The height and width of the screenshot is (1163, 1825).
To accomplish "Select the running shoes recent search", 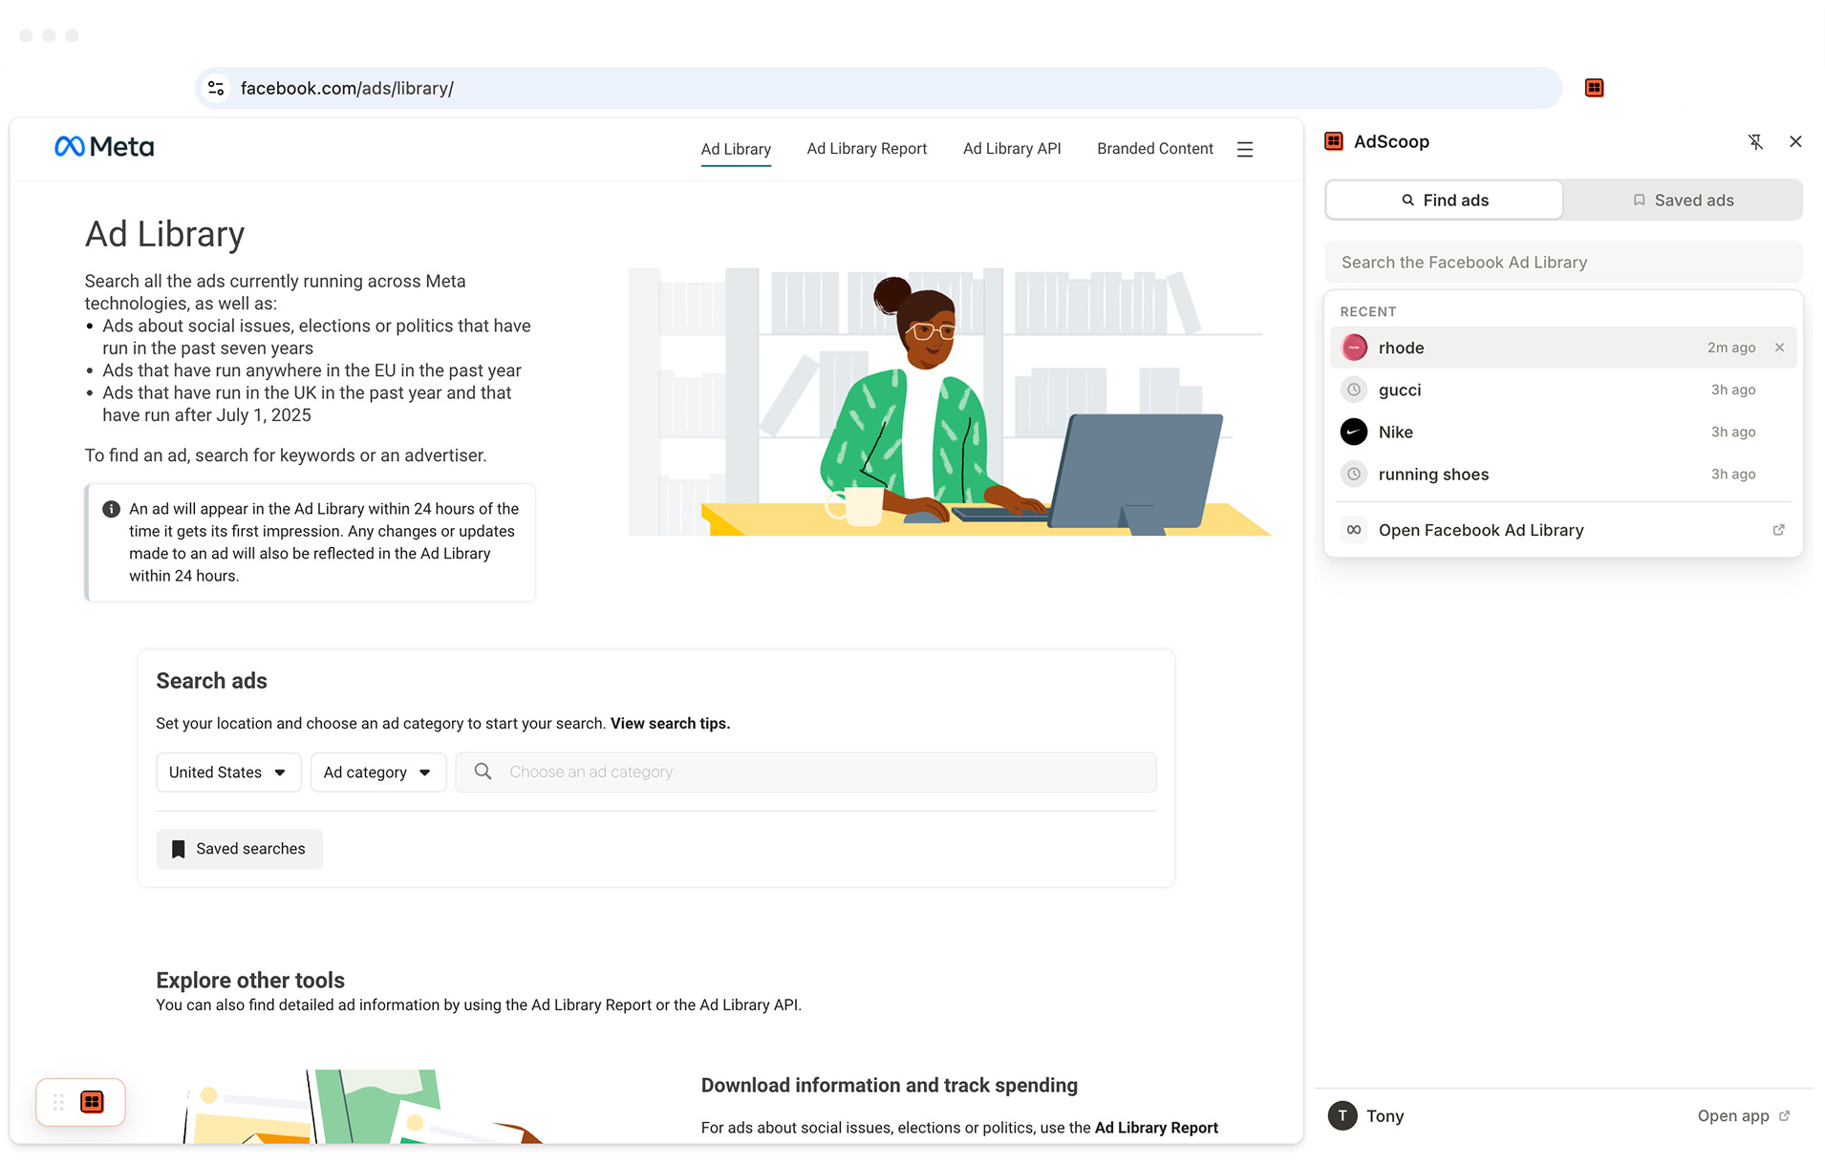I will coord(1563,474).
